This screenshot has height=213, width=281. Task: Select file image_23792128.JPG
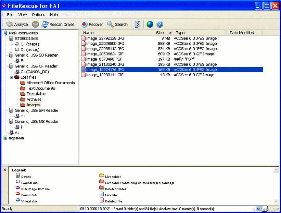tap(105, 39)
